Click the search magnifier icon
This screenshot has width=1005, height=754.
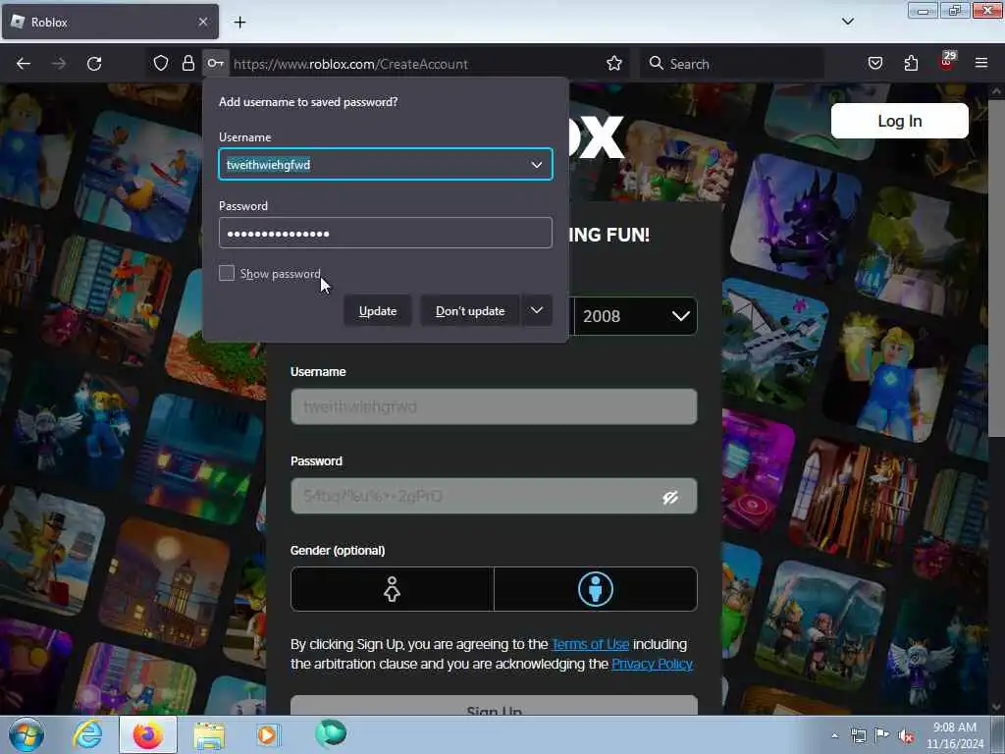pos(656,63)
